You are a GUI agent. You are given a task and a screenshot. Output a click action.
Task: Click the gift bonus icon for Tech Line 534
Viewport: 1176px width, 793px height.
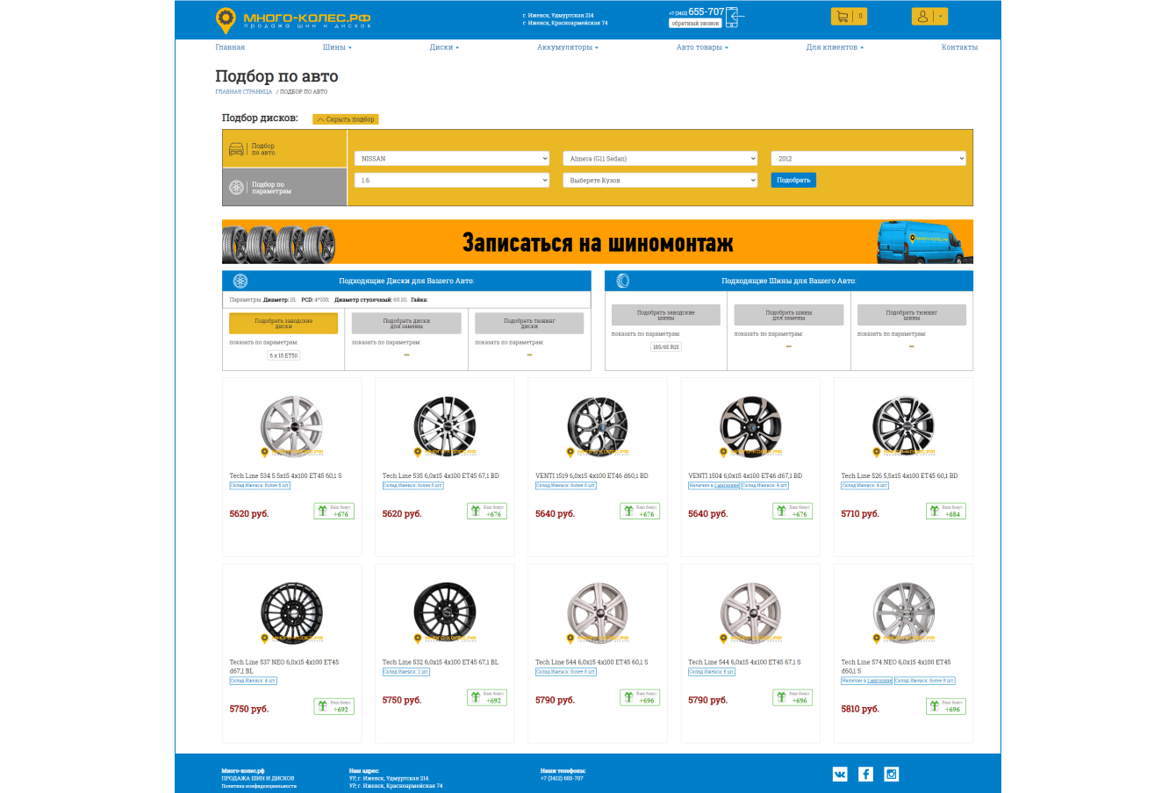322,511
